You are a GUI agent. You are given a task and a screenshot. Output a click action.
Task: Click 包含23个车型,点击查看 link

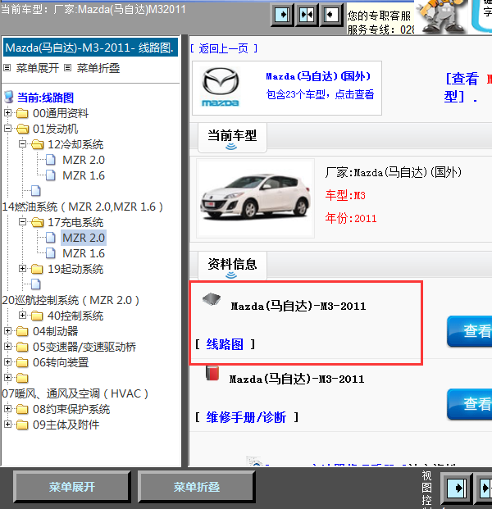click(320, 94)
